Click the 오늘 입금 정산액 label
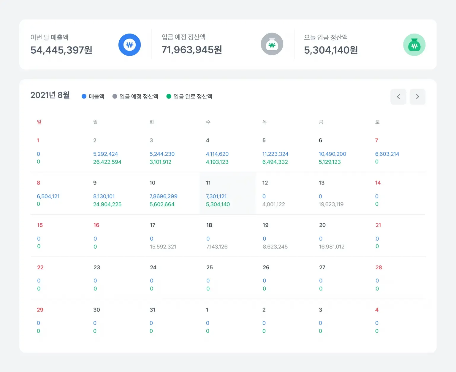Viewport: 456px width, 372px height. 326,37
